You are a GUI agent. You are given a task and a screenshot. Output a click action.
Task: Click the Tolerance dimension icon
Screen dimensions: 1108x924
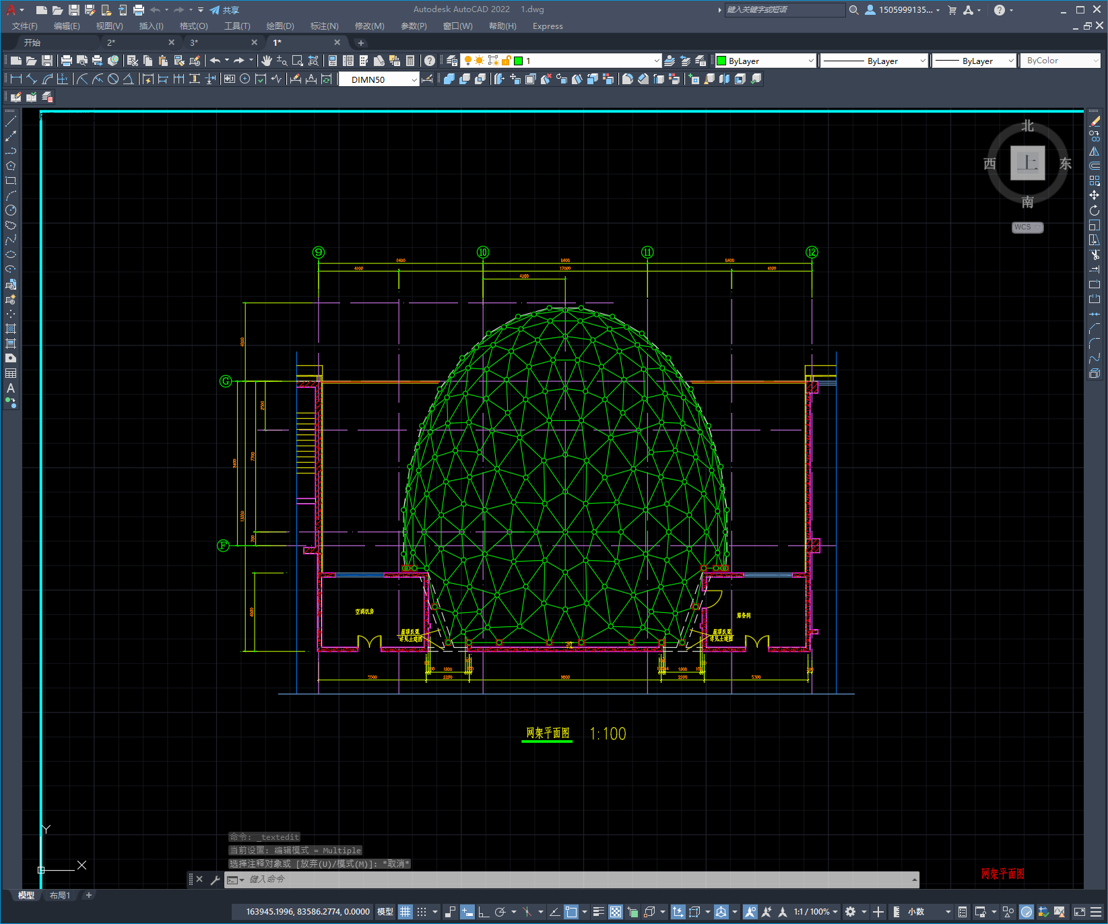coord(230,79)
